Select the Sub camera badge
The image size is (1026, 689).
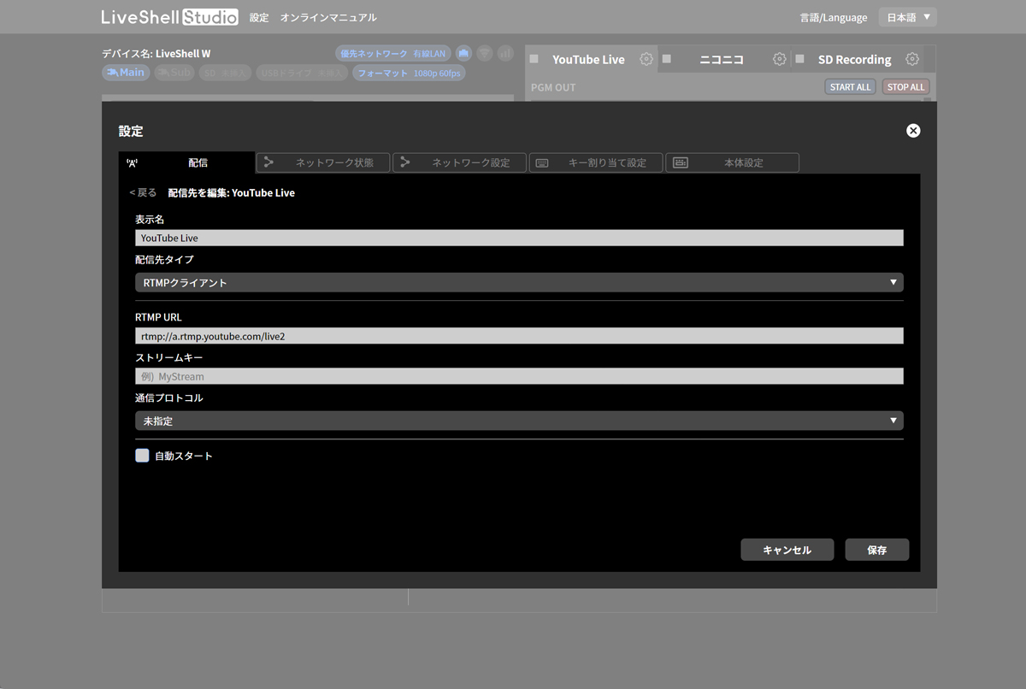(x=175, y=73)
